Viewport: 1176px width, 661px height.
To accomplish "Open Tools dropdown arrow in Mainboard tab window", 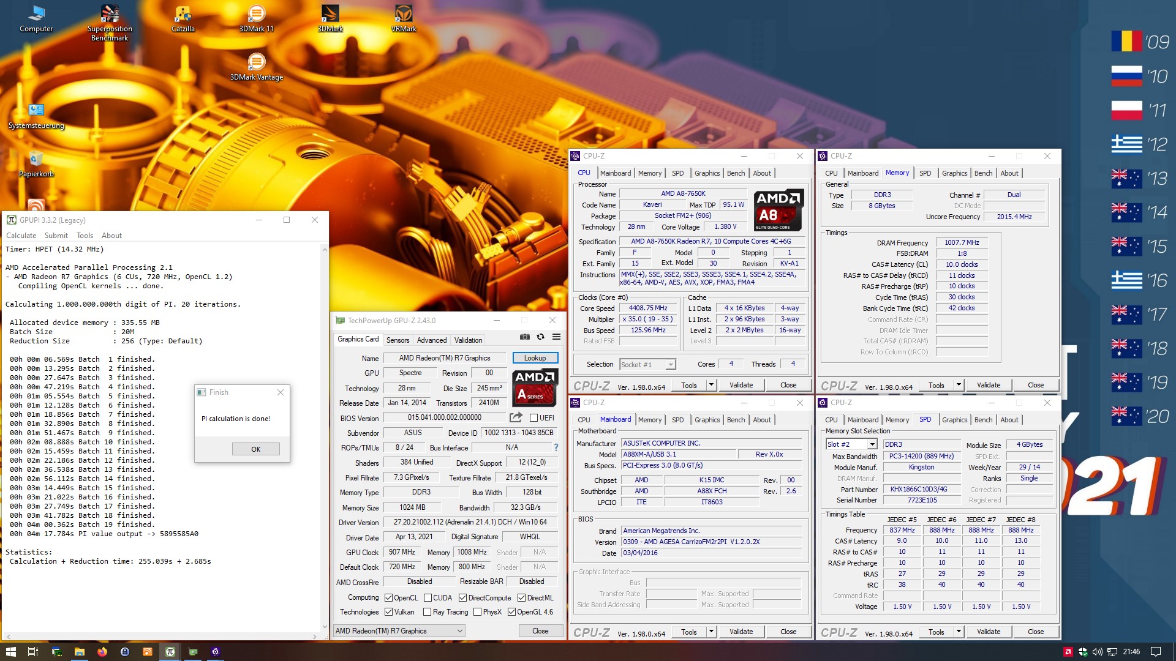I will click(x=711, y=632).
